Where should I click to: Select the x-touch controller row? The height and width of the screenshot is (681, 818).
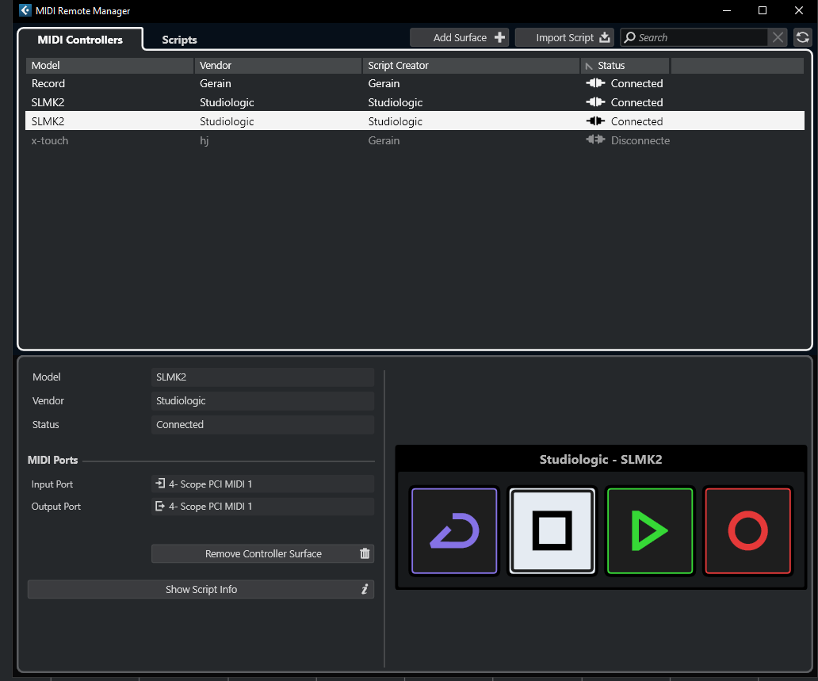click(415, 140)
